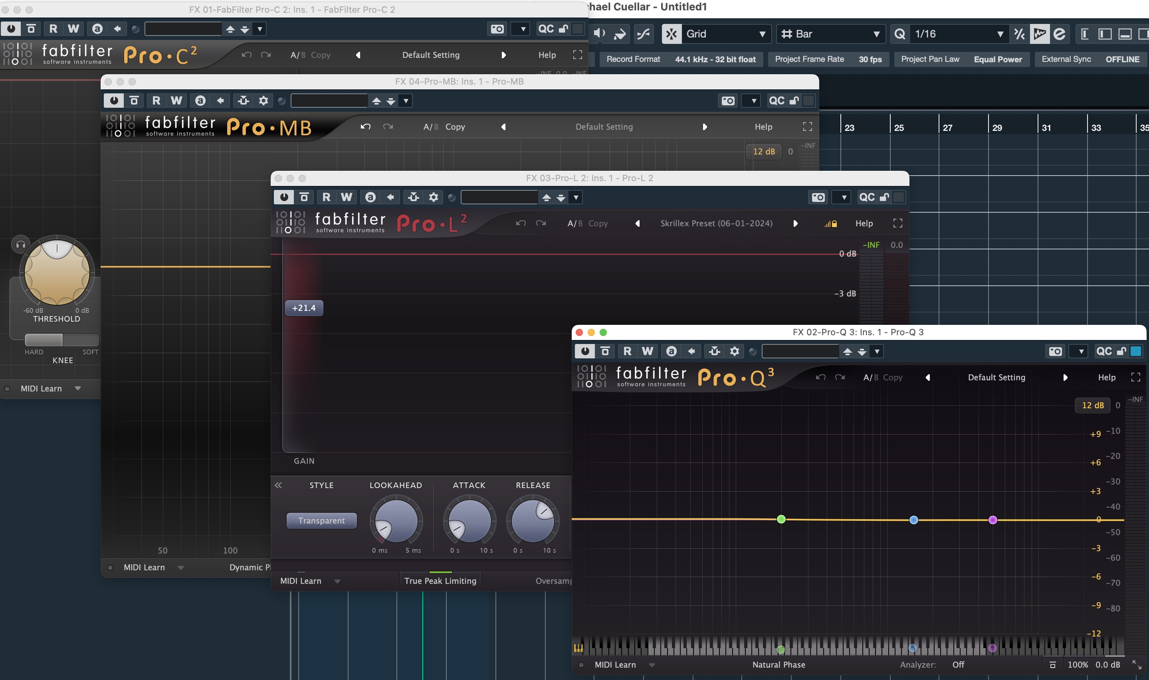Expand the Default Setting preset dropdown in Pro-Q 3
Screen dimensions: 1149x680
pos(996,377)
